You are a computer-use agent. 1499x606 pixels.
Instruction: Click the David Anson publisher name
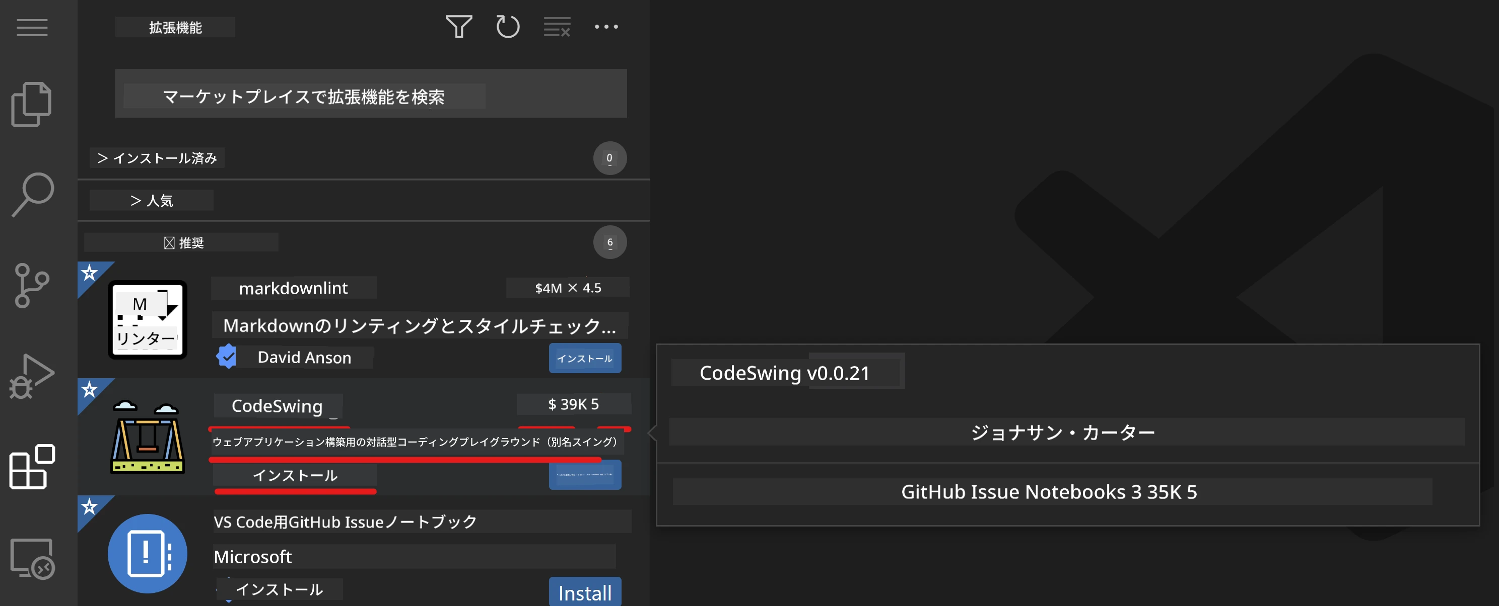[304, 358]
